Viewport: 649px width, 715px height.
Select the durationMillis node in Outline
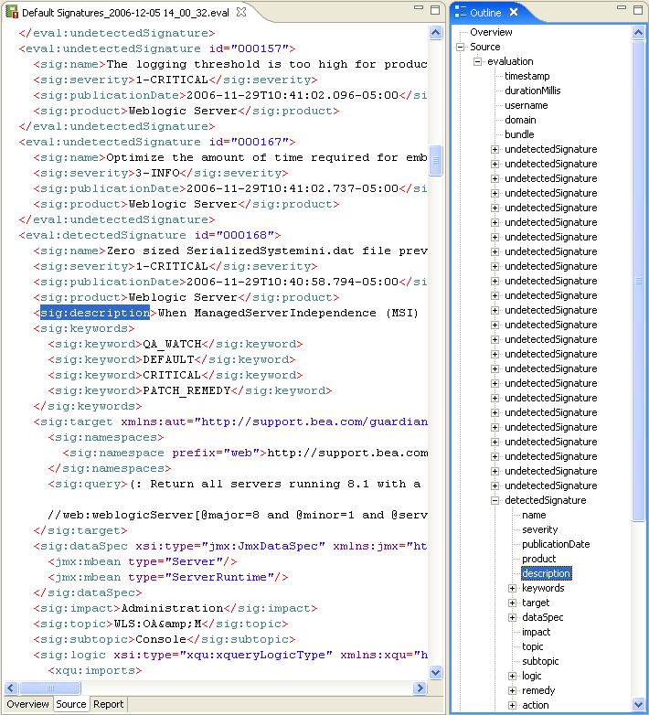pos(532,91)
